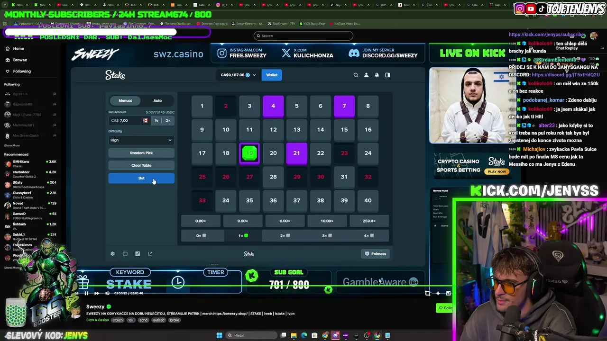This screenshot has width=607, height=341.
Task: Open Microsoft Edge from the taskbar
Action: (304, 335)
